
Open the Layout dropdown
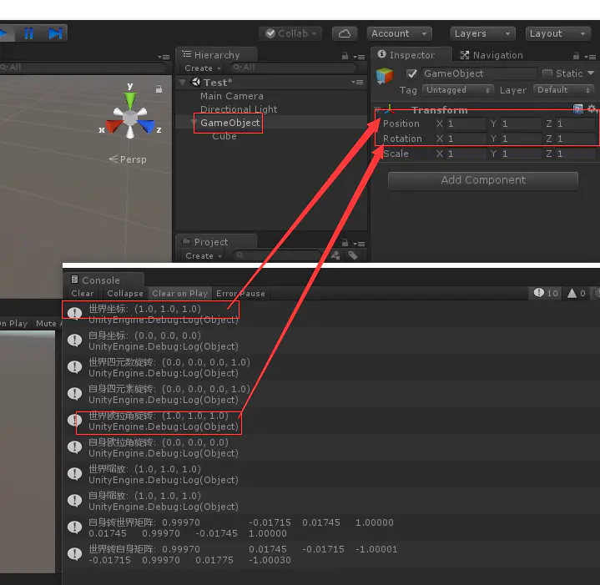click(x=557, y=33)
